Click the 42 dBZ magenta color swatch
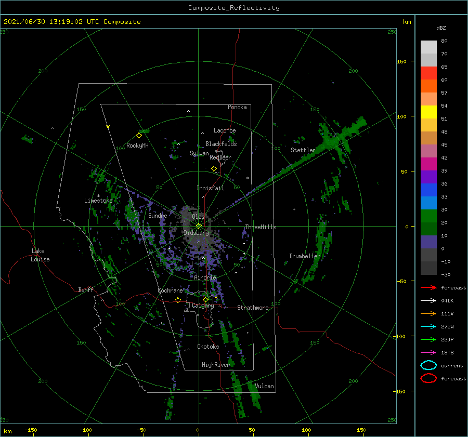This screenshot has width=468, height=437. click(x=428, y=164)
